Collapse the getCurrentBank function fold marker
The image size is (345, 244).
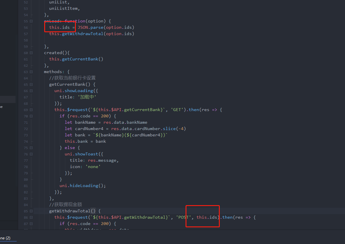[x=32, y=84]
